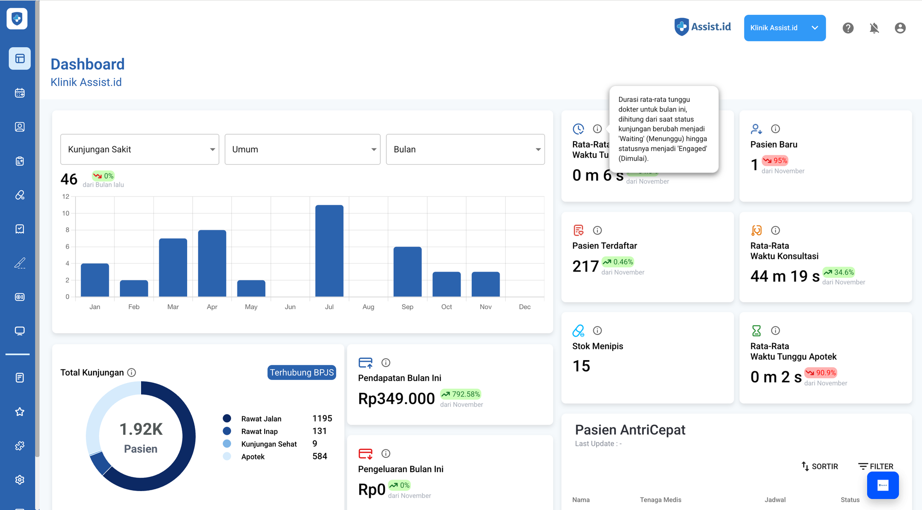Expand the Klinik Assist.id clinic selector

coord(784,28)
